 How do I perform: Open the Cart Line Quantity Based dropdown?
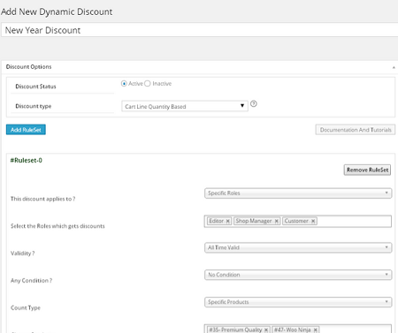[185, 106]
